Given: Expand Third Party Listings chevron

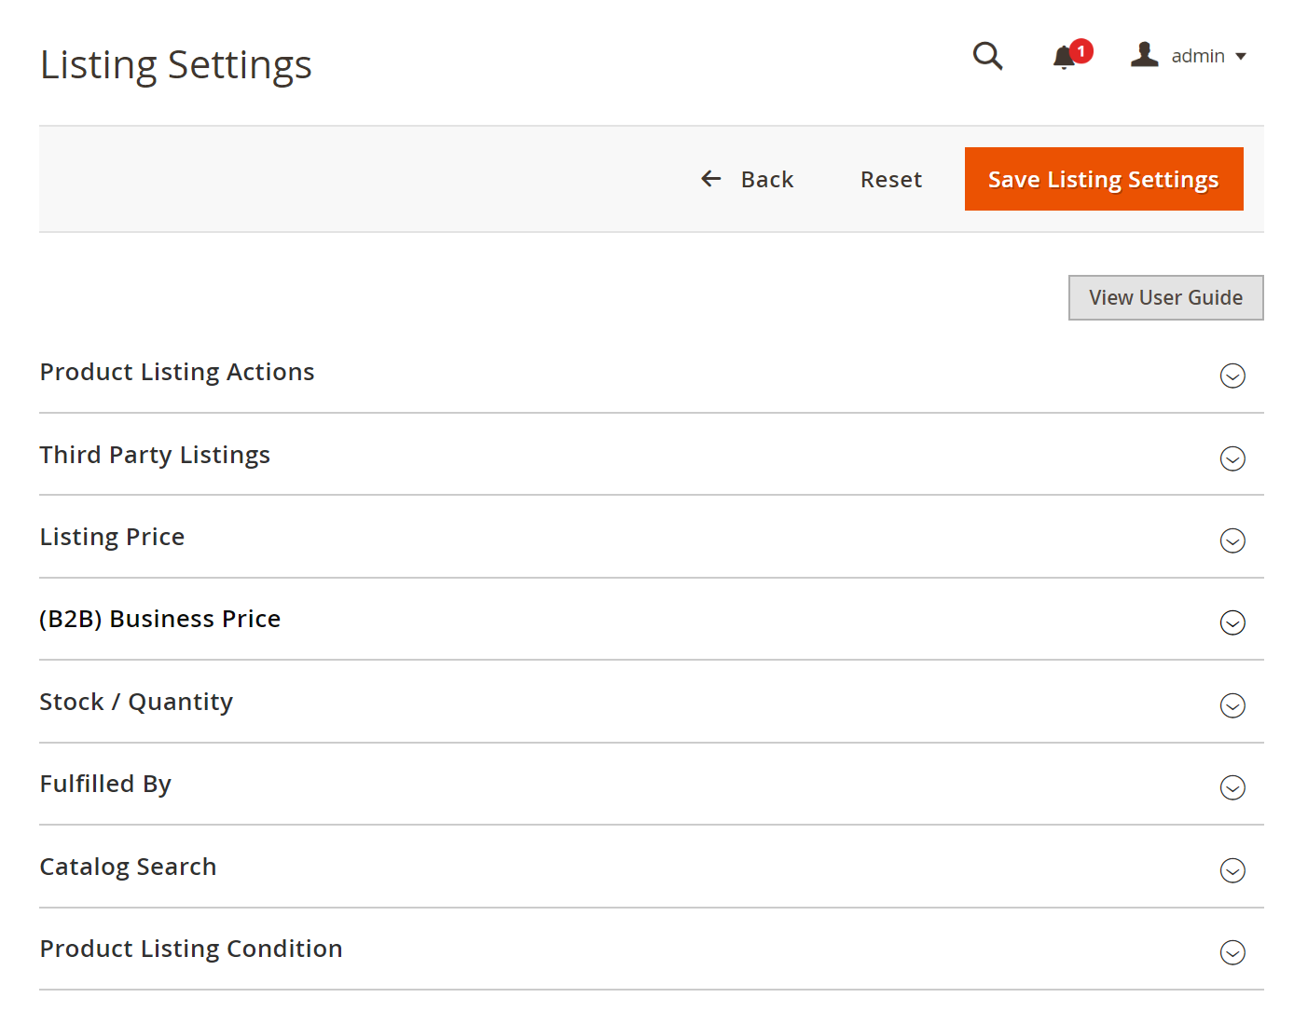Looking at the screenshot, I should click(1232, 458).
